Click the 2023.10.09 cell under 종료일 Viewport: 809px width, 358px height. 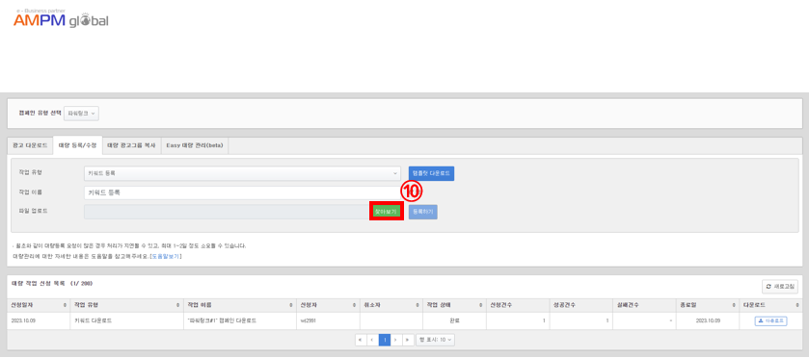pyautogui.click(x=709, y=320)
